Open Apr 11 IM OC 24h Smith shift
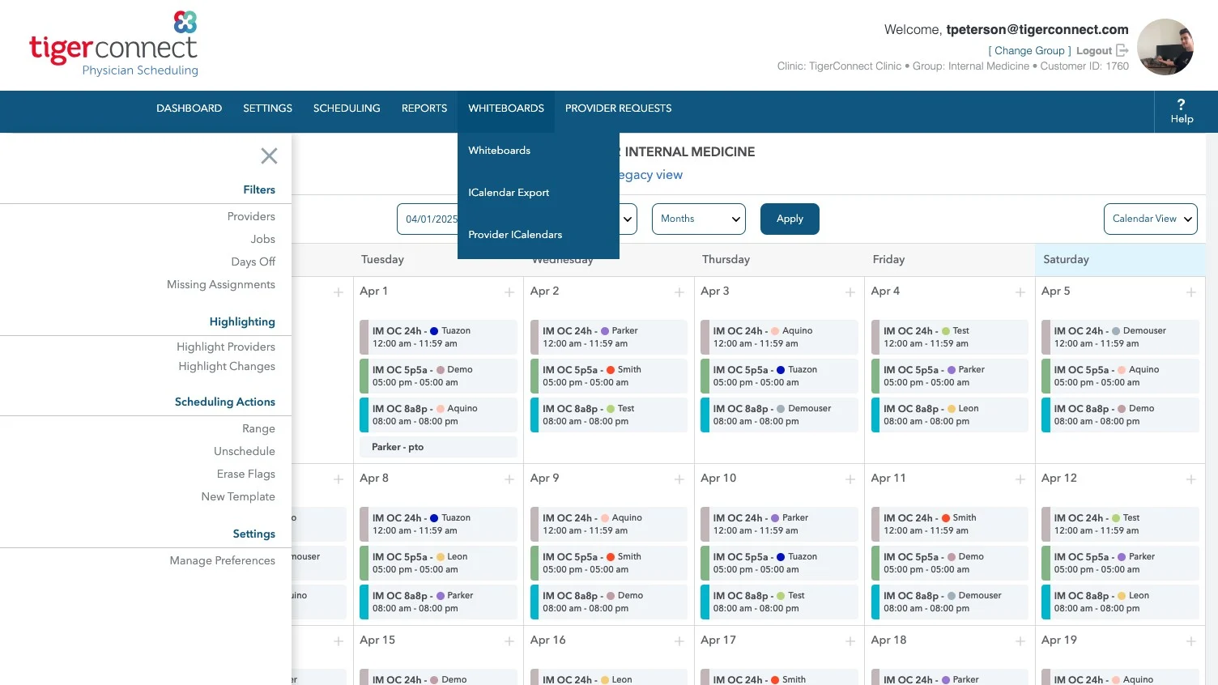Screen dimensions: 1218x685 pyautogui.click(x=949, y=524)
